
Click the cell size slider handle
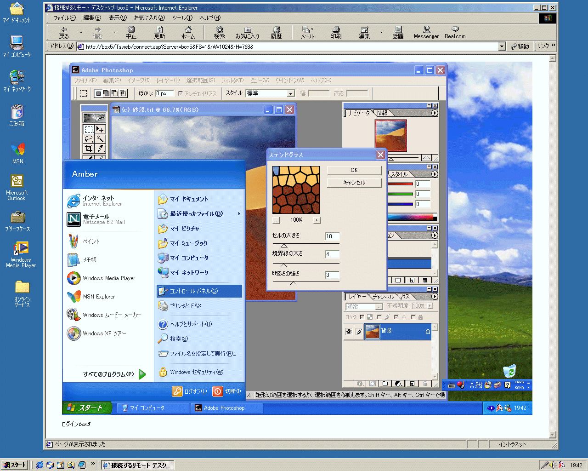coord(284,246)
